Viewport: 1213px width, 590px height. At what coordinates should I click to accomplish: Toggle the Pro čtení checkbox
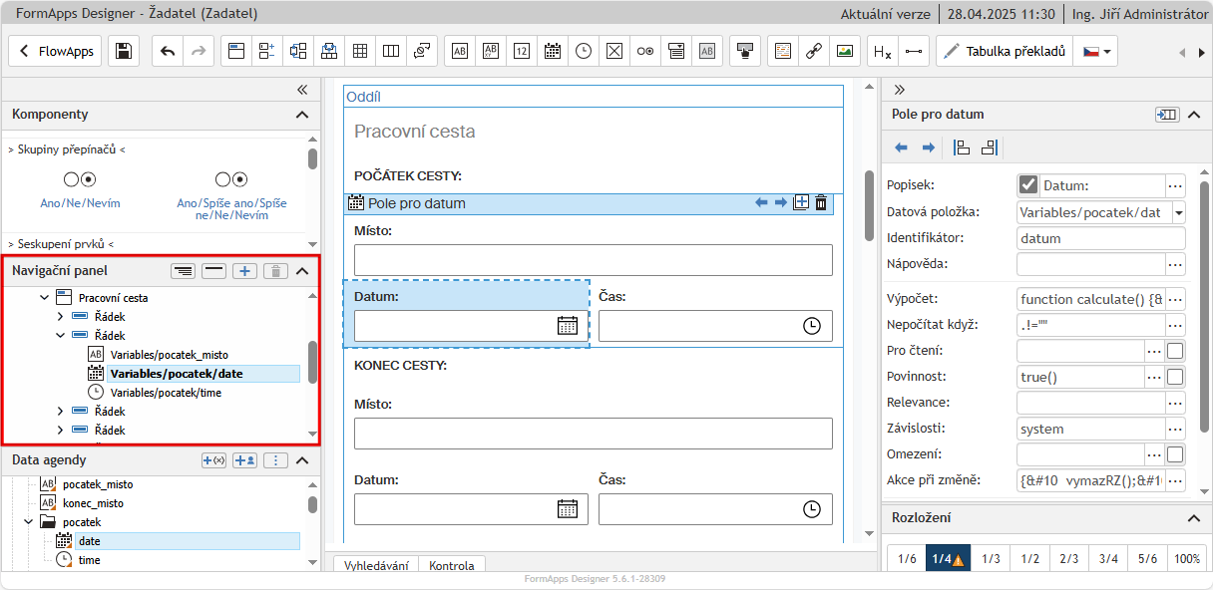coord(1175,351)
